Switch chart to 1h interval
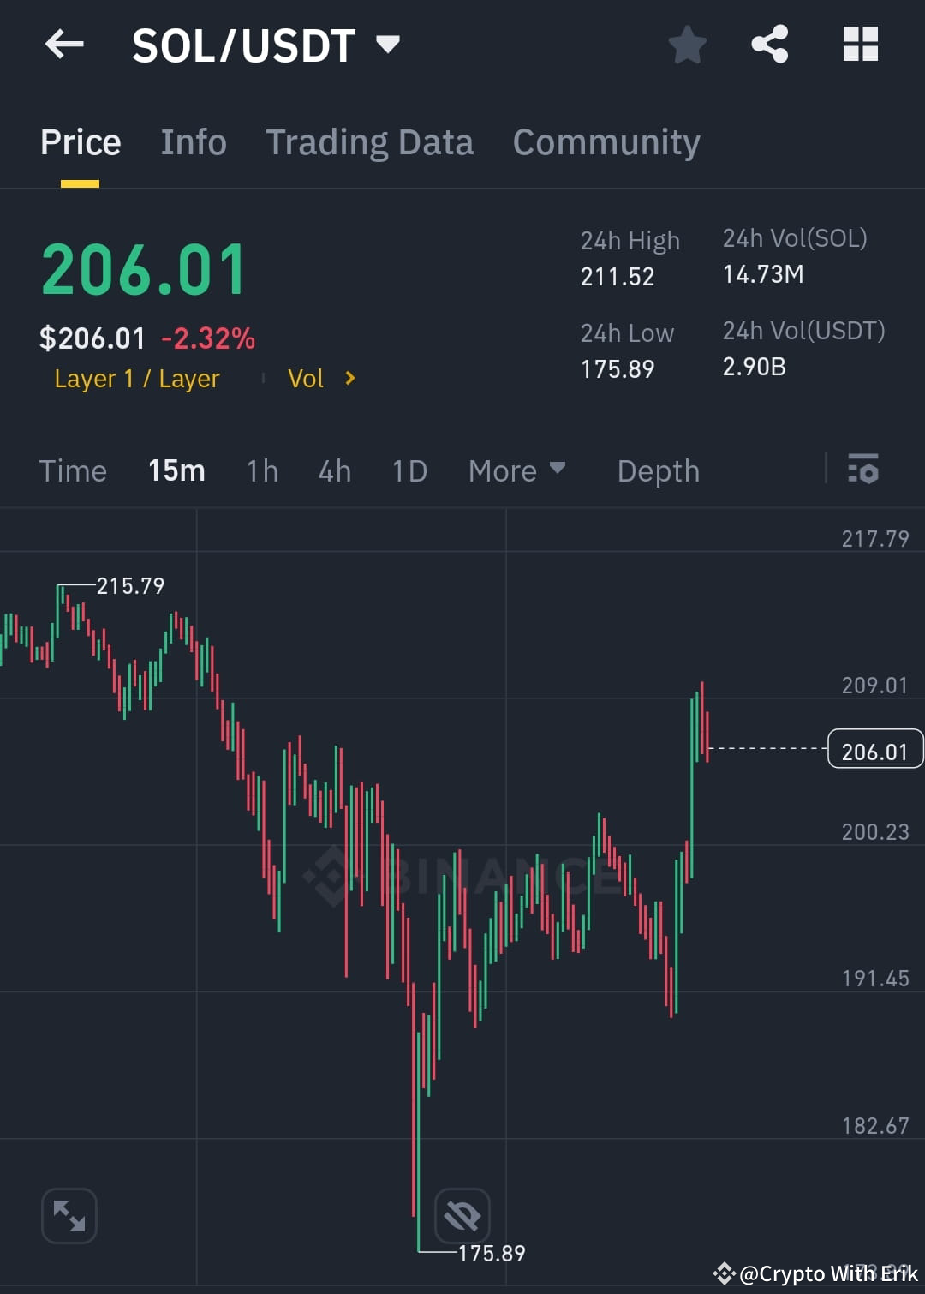This screenshot has height=1294, width=925. pos(262,470)
